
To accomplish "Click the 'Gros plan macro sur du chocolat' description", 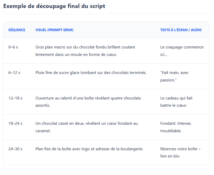I will (85, 51).
